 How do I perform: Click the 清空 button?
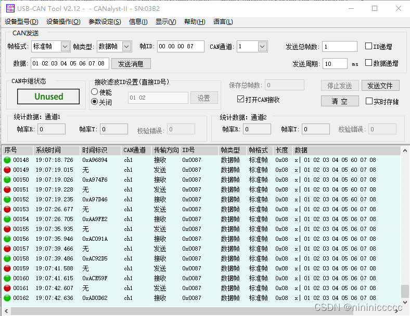pyautogui.click(x=340, y=101)
